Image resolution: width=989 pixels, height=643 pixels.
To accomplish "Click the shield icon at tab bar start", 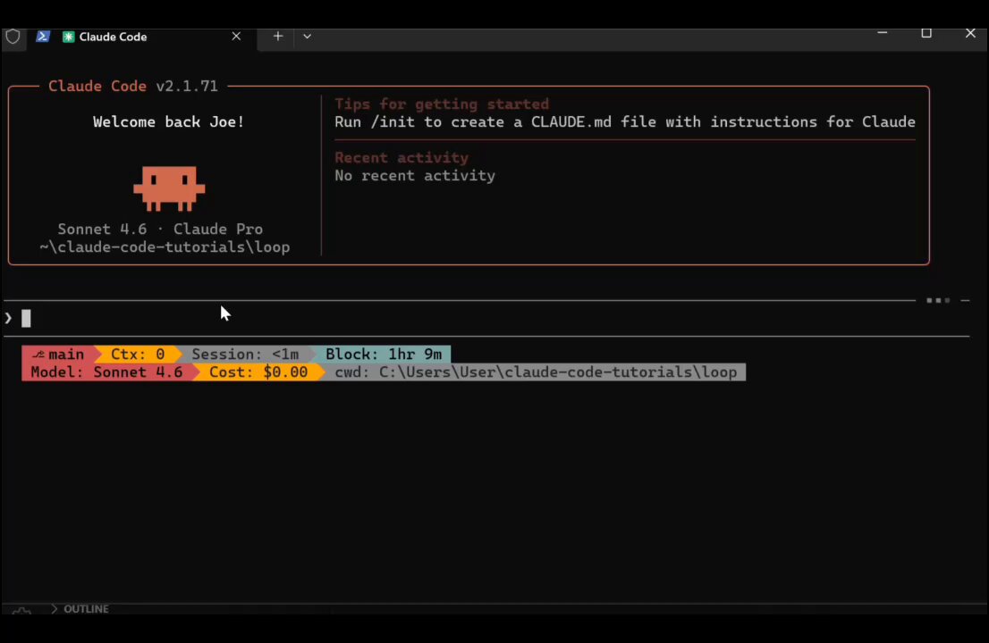I will 13,37.
